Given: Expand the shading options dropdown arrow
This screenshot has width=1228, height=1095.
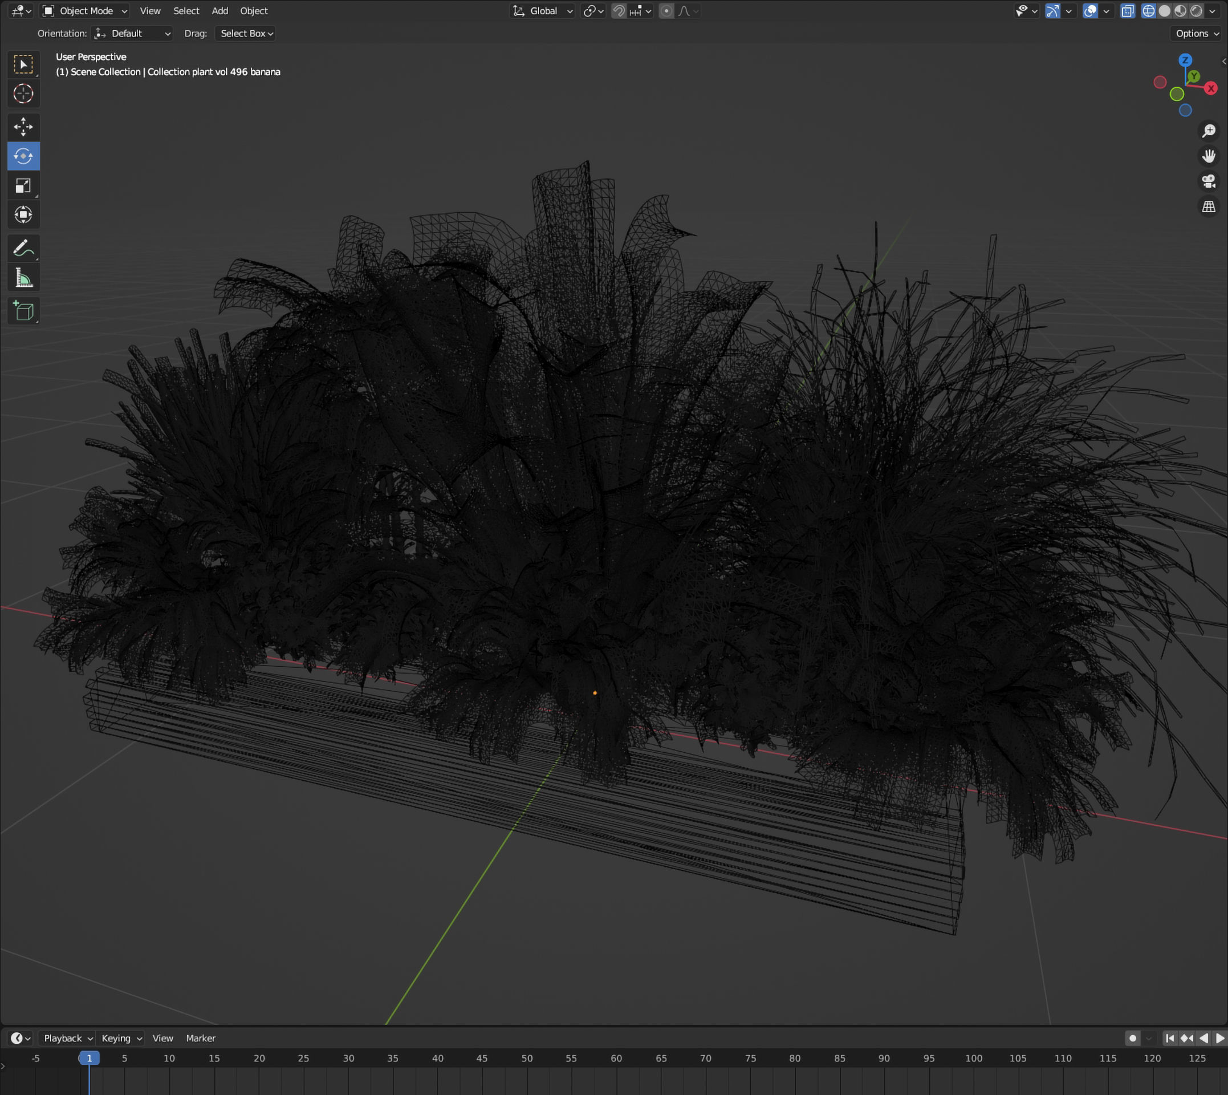Looking at the screenshot, I should 1212,11.
